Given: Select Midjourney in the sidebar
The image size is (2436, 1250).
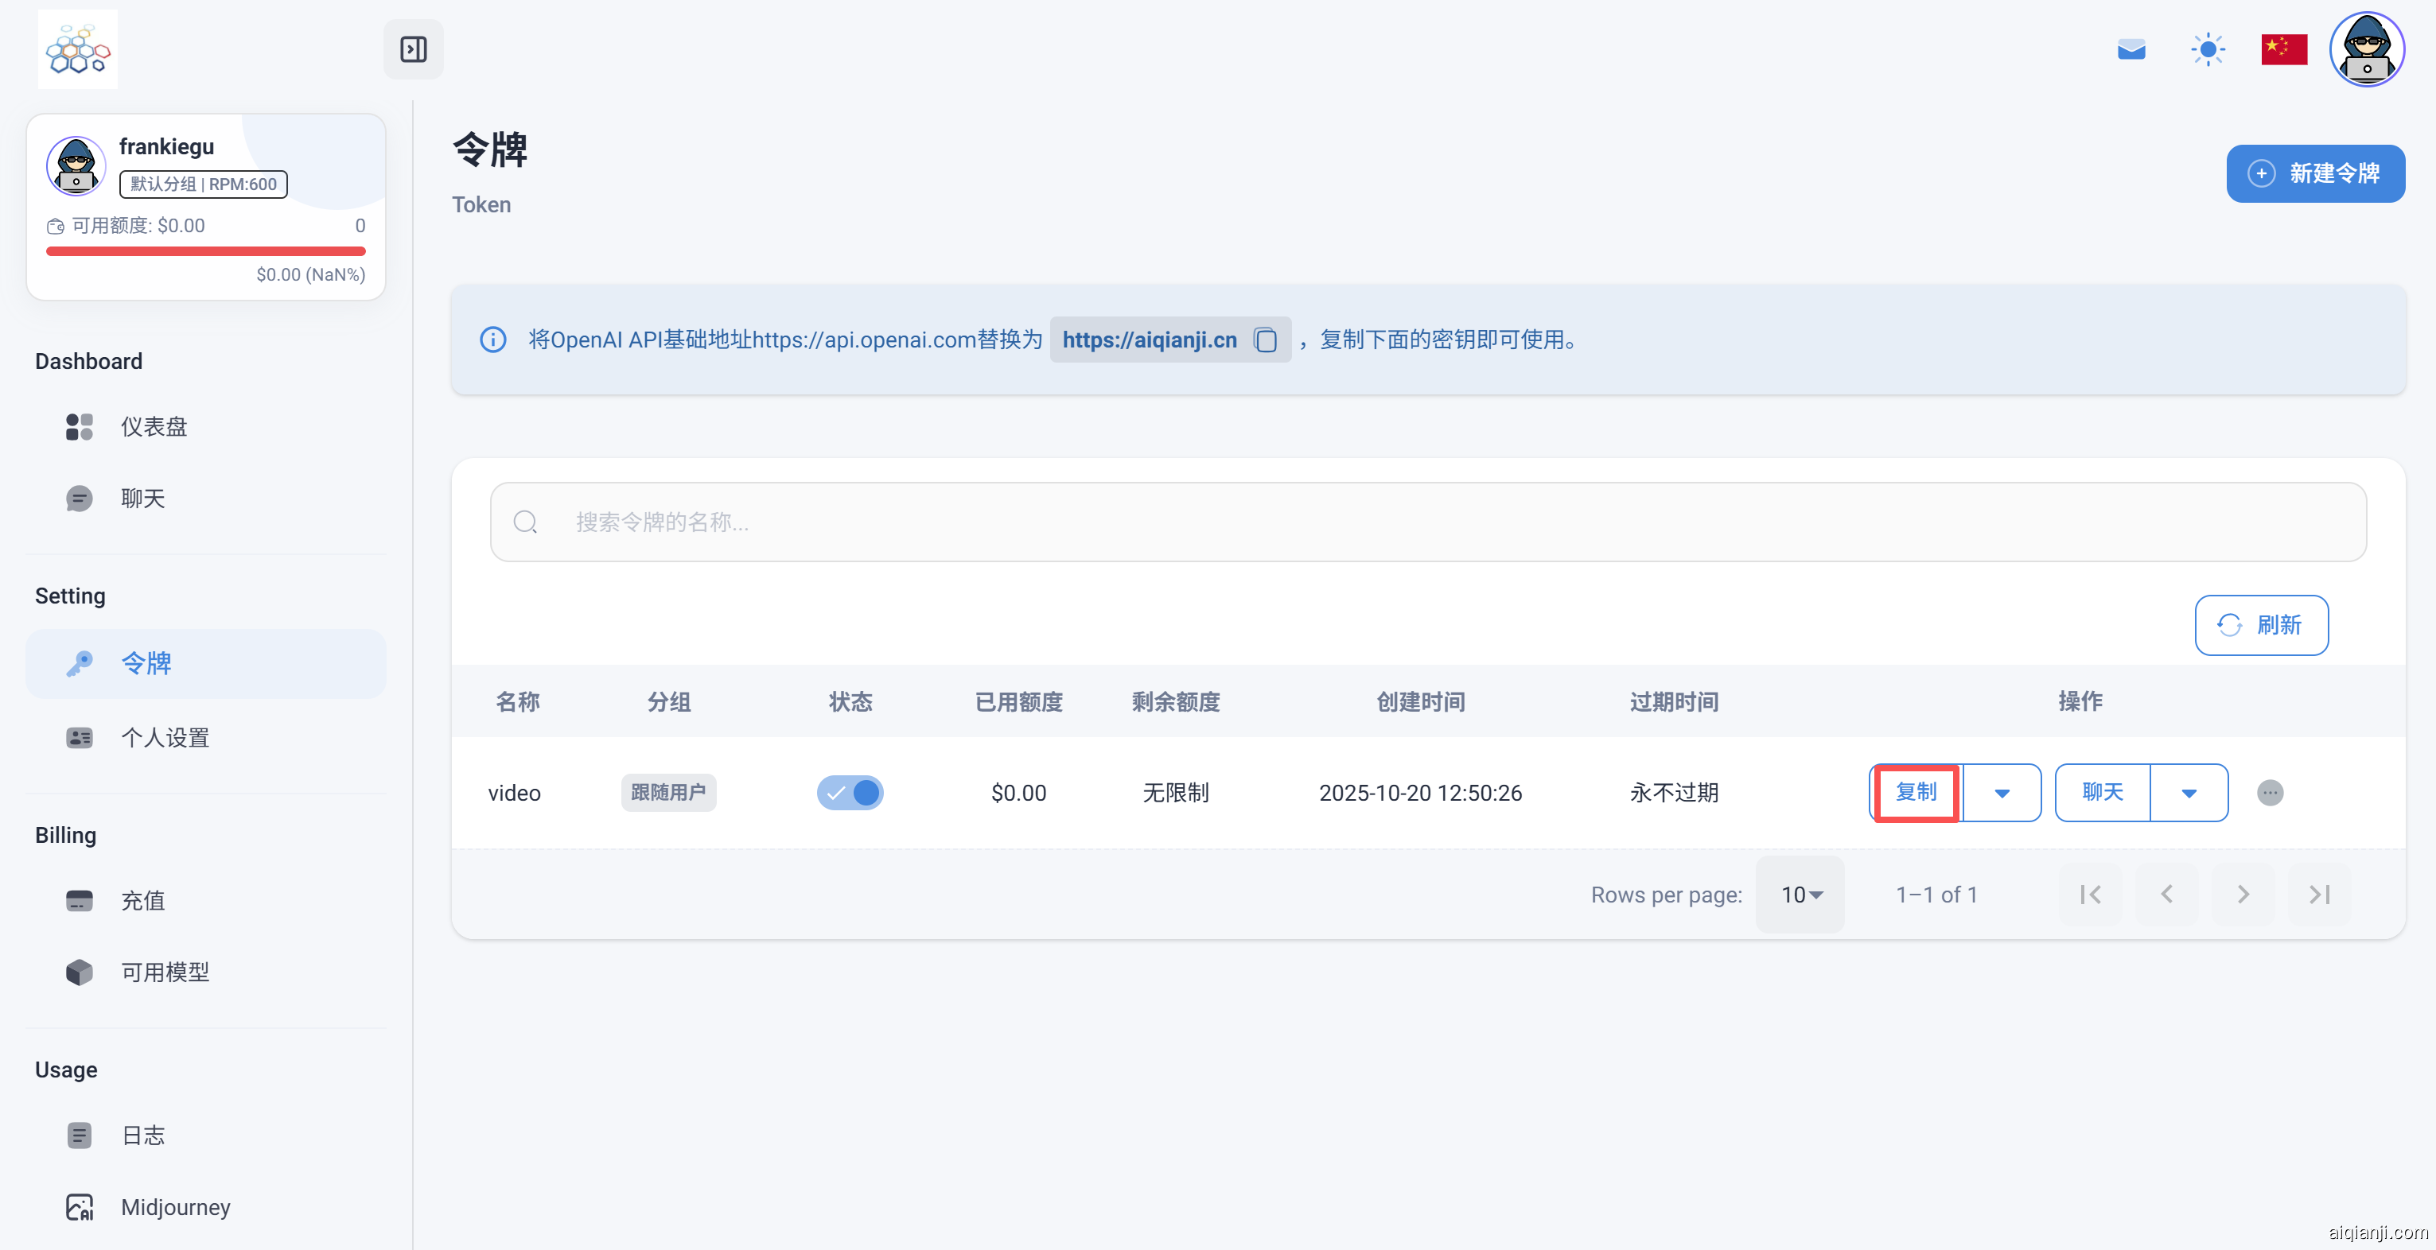Looking at the screenshot, I should tap(176, 1206).
